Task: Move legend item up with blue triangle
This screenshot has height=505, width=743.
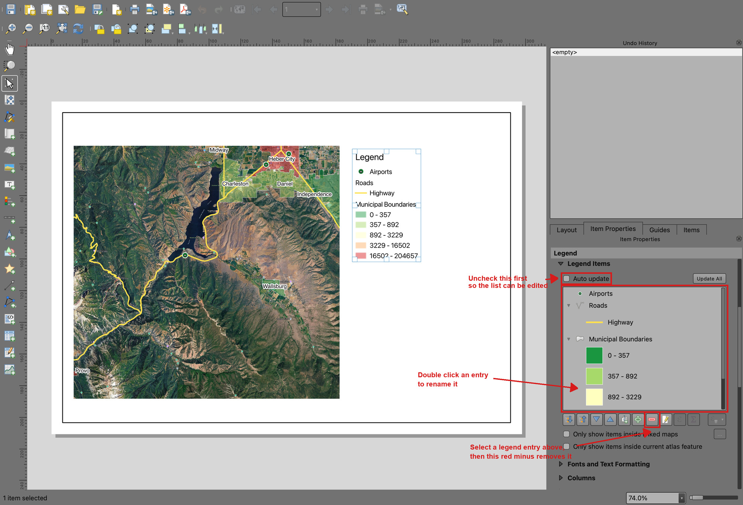Action: coord(610,420)
